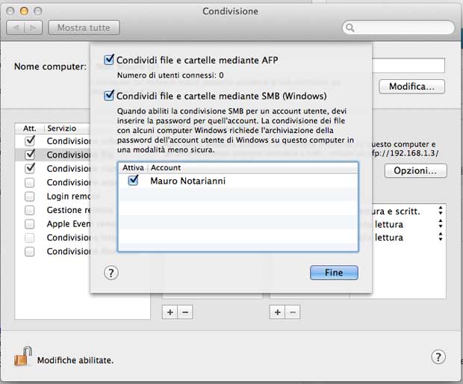The width and height of the screenshot is (463, 384).
Task: Enable the Gestione remota service checkbox
Action: coord(30,211)
